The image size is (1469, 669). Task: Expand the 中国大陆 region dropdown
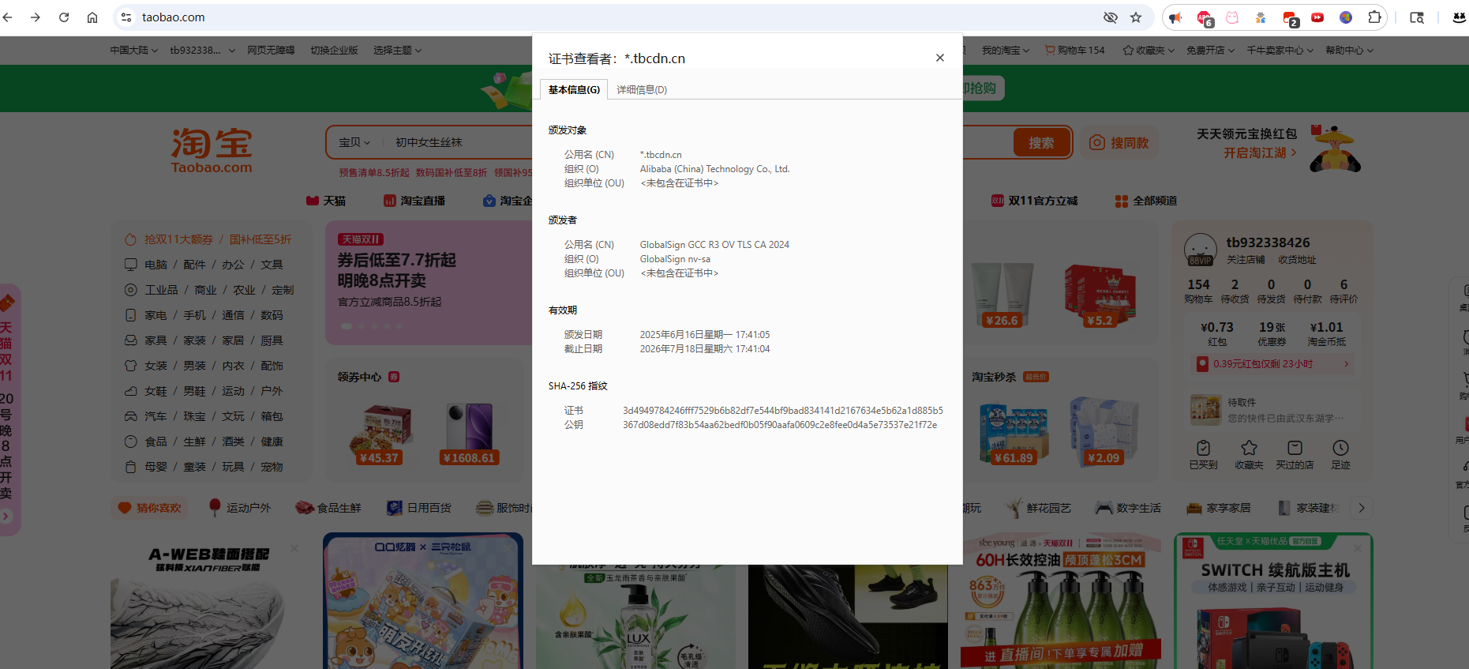click(x=133, y=51)
